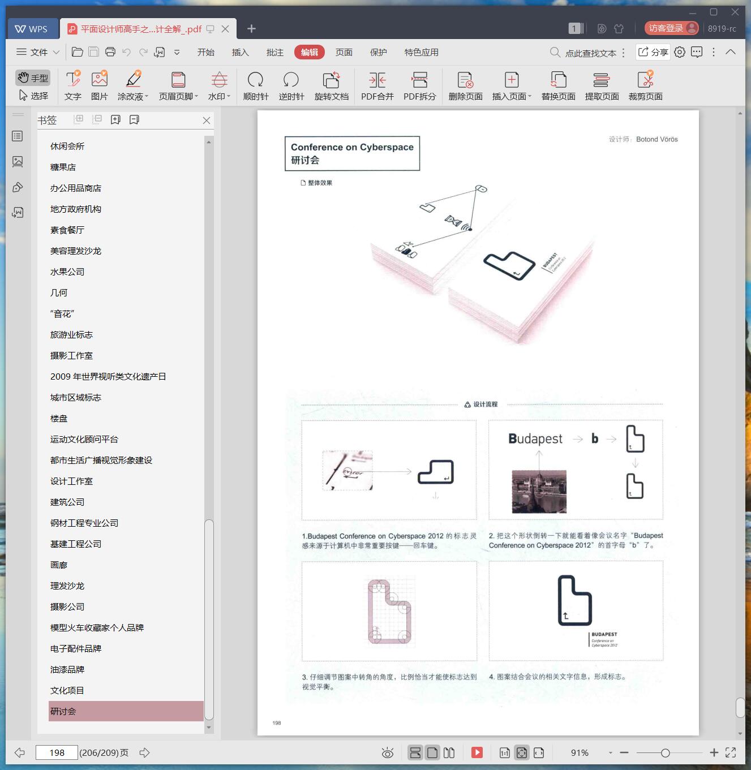Click the Open file folder icon
Viewport: 751px width, 770px height.
pos(78,52)
